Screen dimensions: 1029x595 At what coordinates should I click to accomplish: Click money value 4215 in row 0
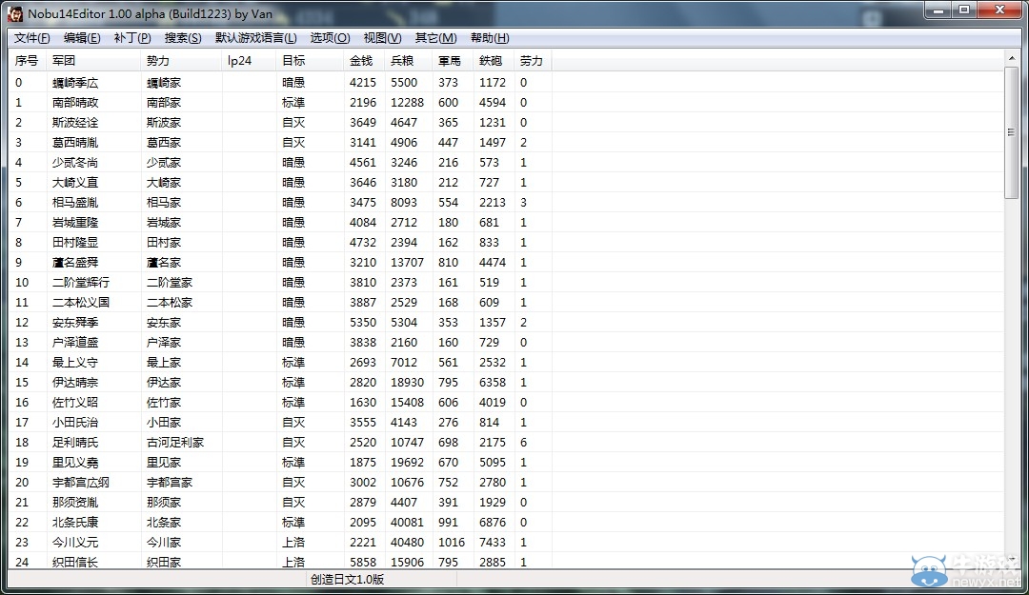click(363, 83)
